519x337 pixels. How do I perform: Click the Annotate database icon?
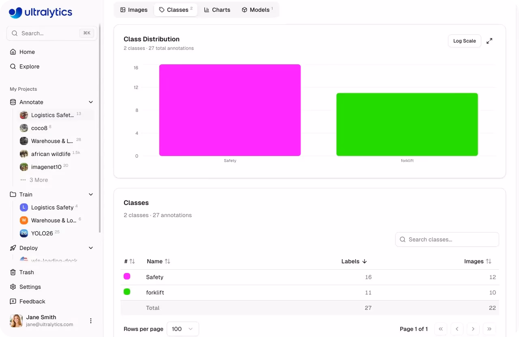(x=13, y=102)
